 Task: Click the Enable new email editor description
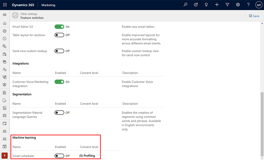coord(138,27)
